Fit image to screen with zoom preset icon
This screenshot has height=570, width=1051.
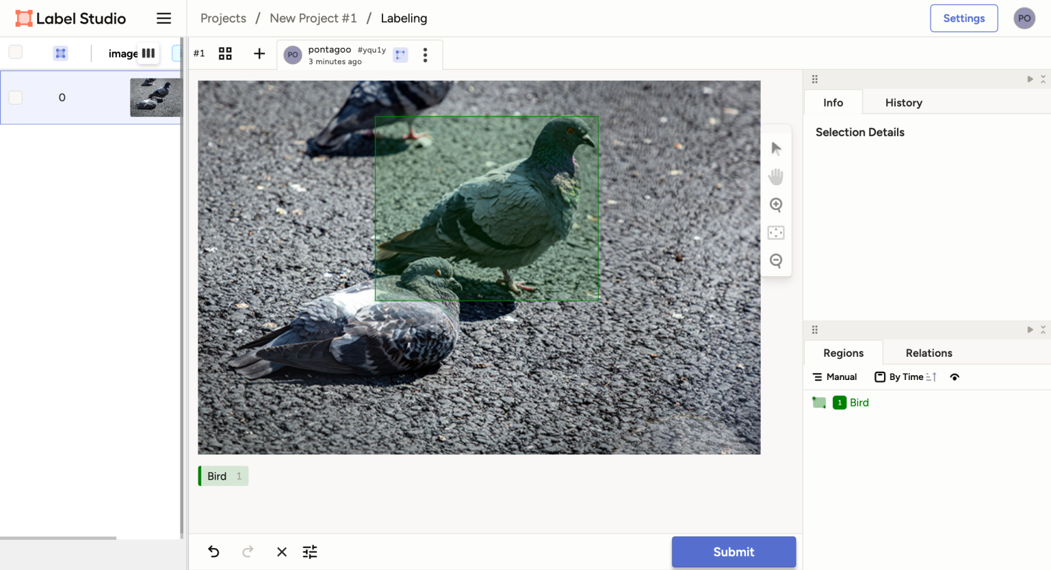pyautogui.click(x=776, y=233)
